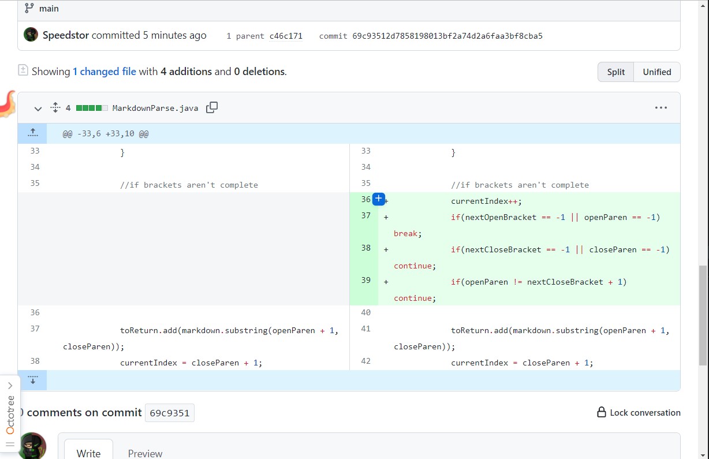The image size is (709, 459).
Task: Click the padlock beside Lock conversation
Action: click(x=602, y=412)
